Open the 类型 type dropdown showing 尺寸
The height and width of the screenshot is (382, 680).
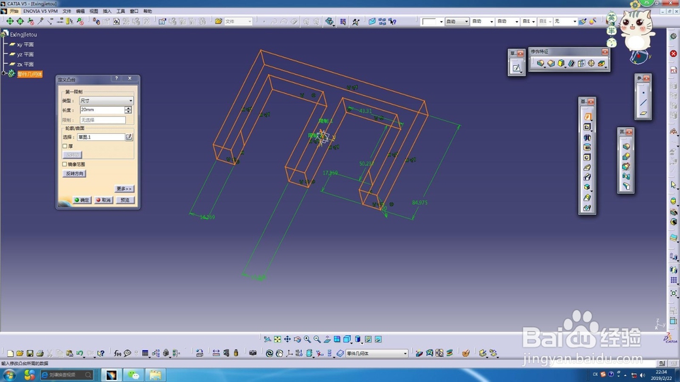pyautogui.click(x=106, y=100)
